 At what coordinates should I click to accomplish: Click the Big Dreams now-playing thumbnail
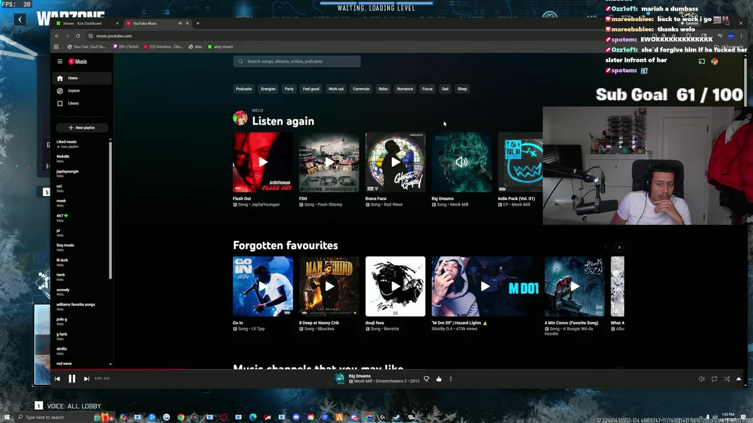point(461,162)
